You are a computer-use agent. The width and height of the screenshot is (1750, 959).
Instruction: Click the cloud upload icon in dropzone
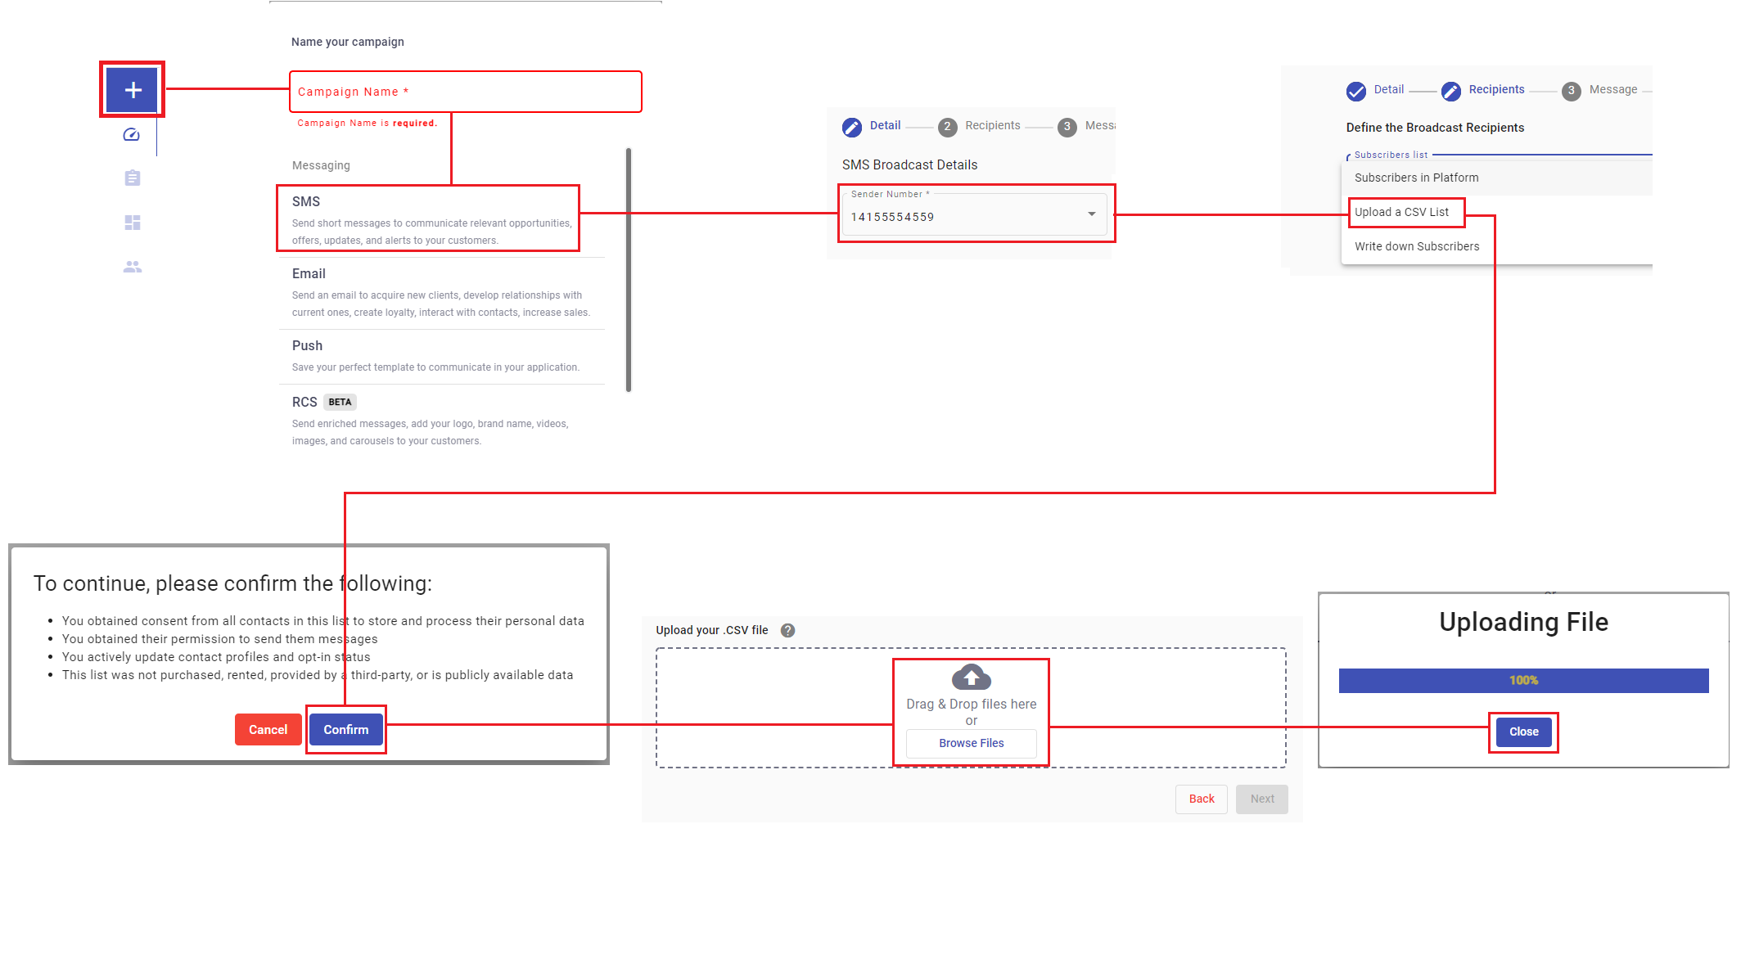point(971,678)
